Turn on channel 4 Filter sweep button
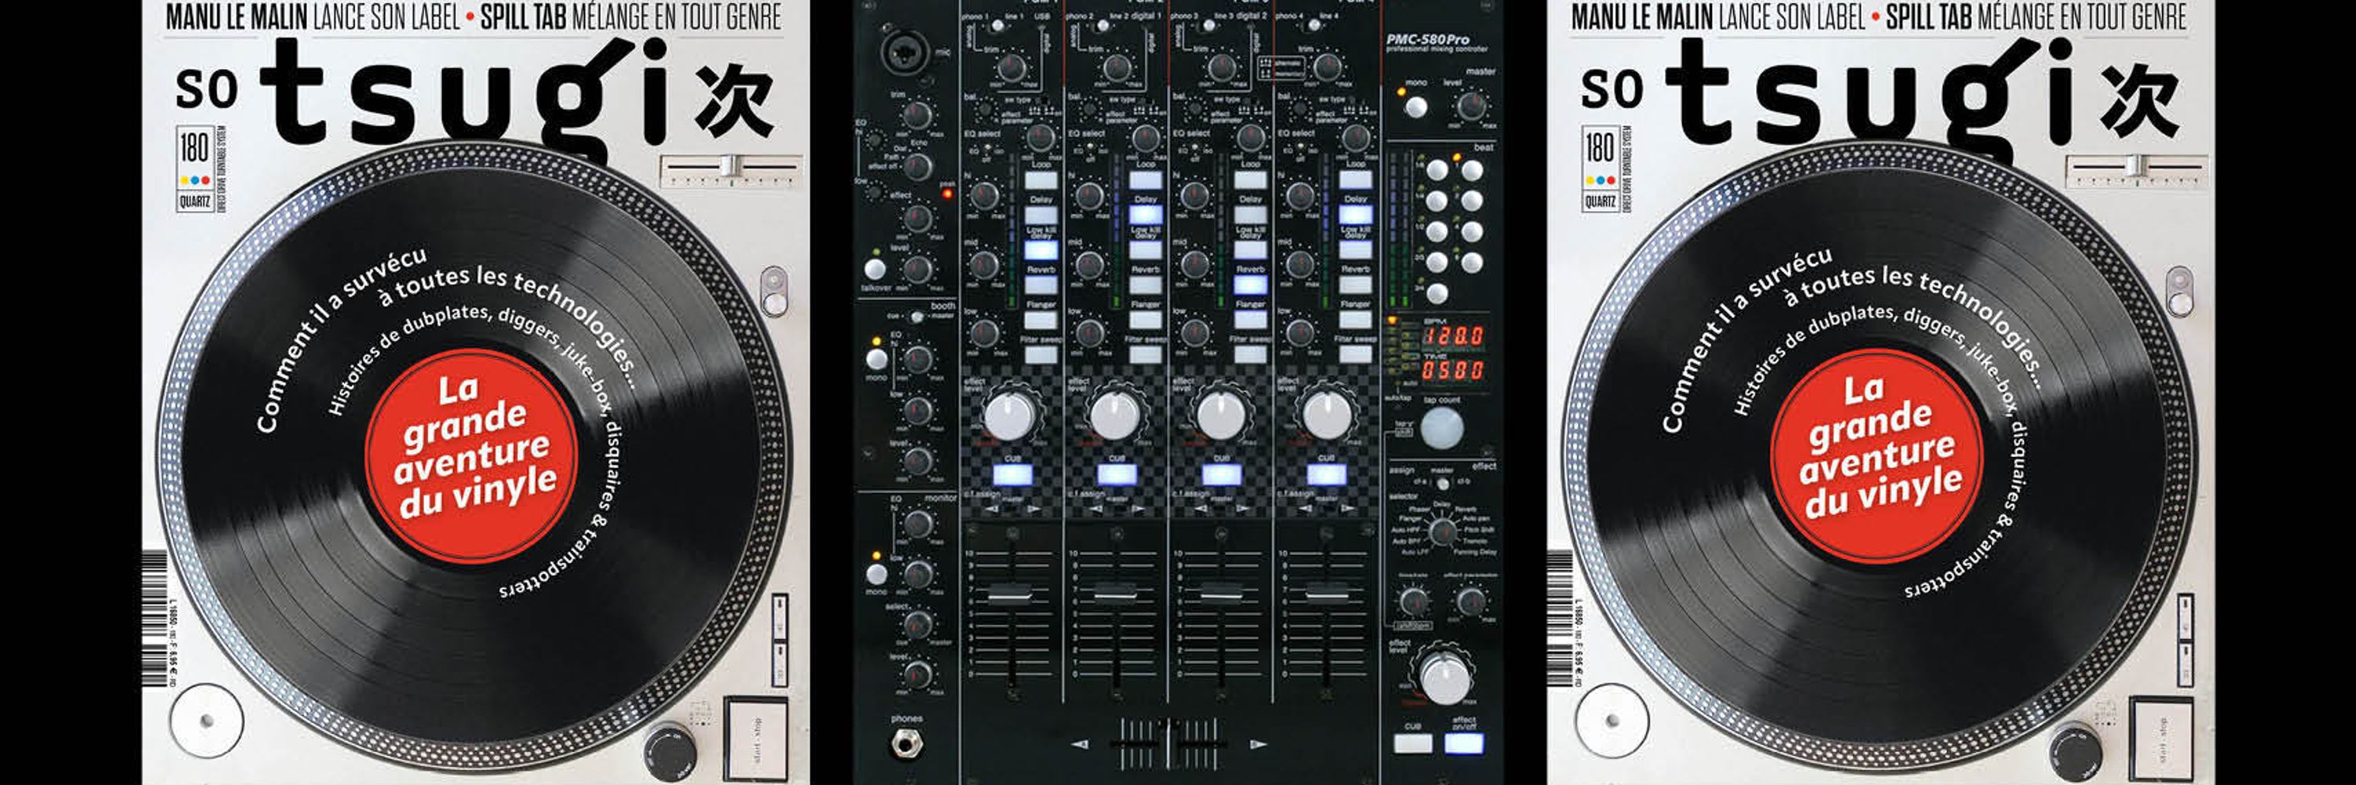The image size is (2356, 785). [1355, 355]
